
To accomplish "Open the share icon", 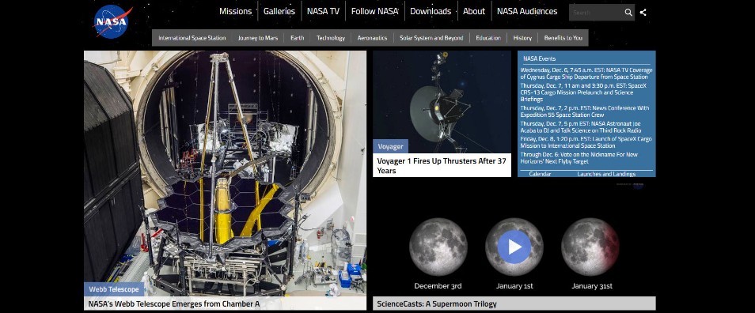I will coord(643,13).
